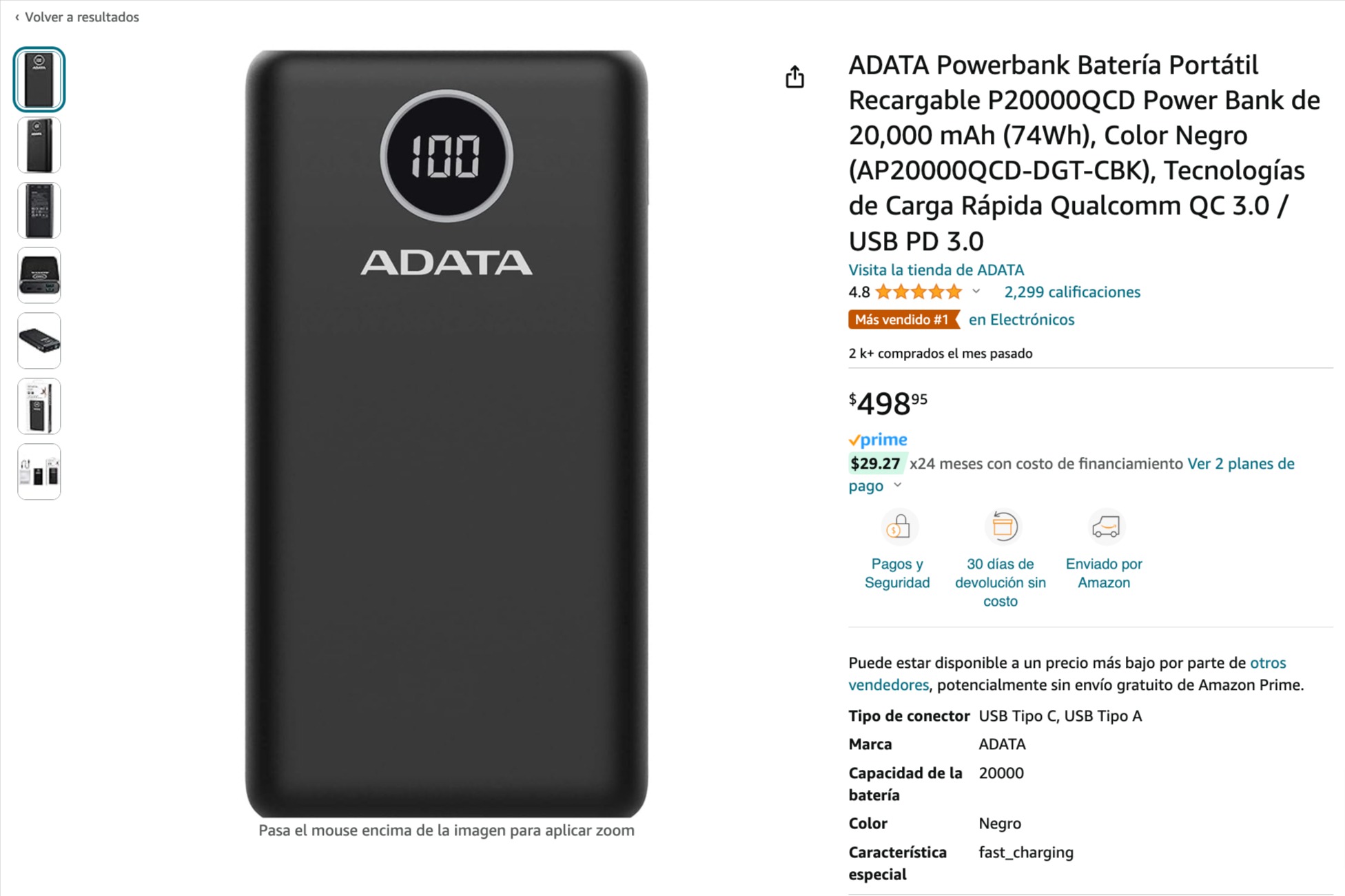Show the ports view thumbnail, fourth in list

(x=39, y=276)
